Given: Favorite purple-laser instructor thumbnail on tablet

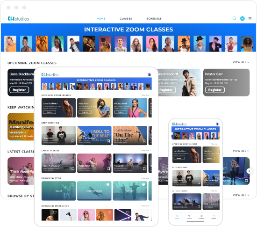Looking at the screenshot, I should pos(128,212).
